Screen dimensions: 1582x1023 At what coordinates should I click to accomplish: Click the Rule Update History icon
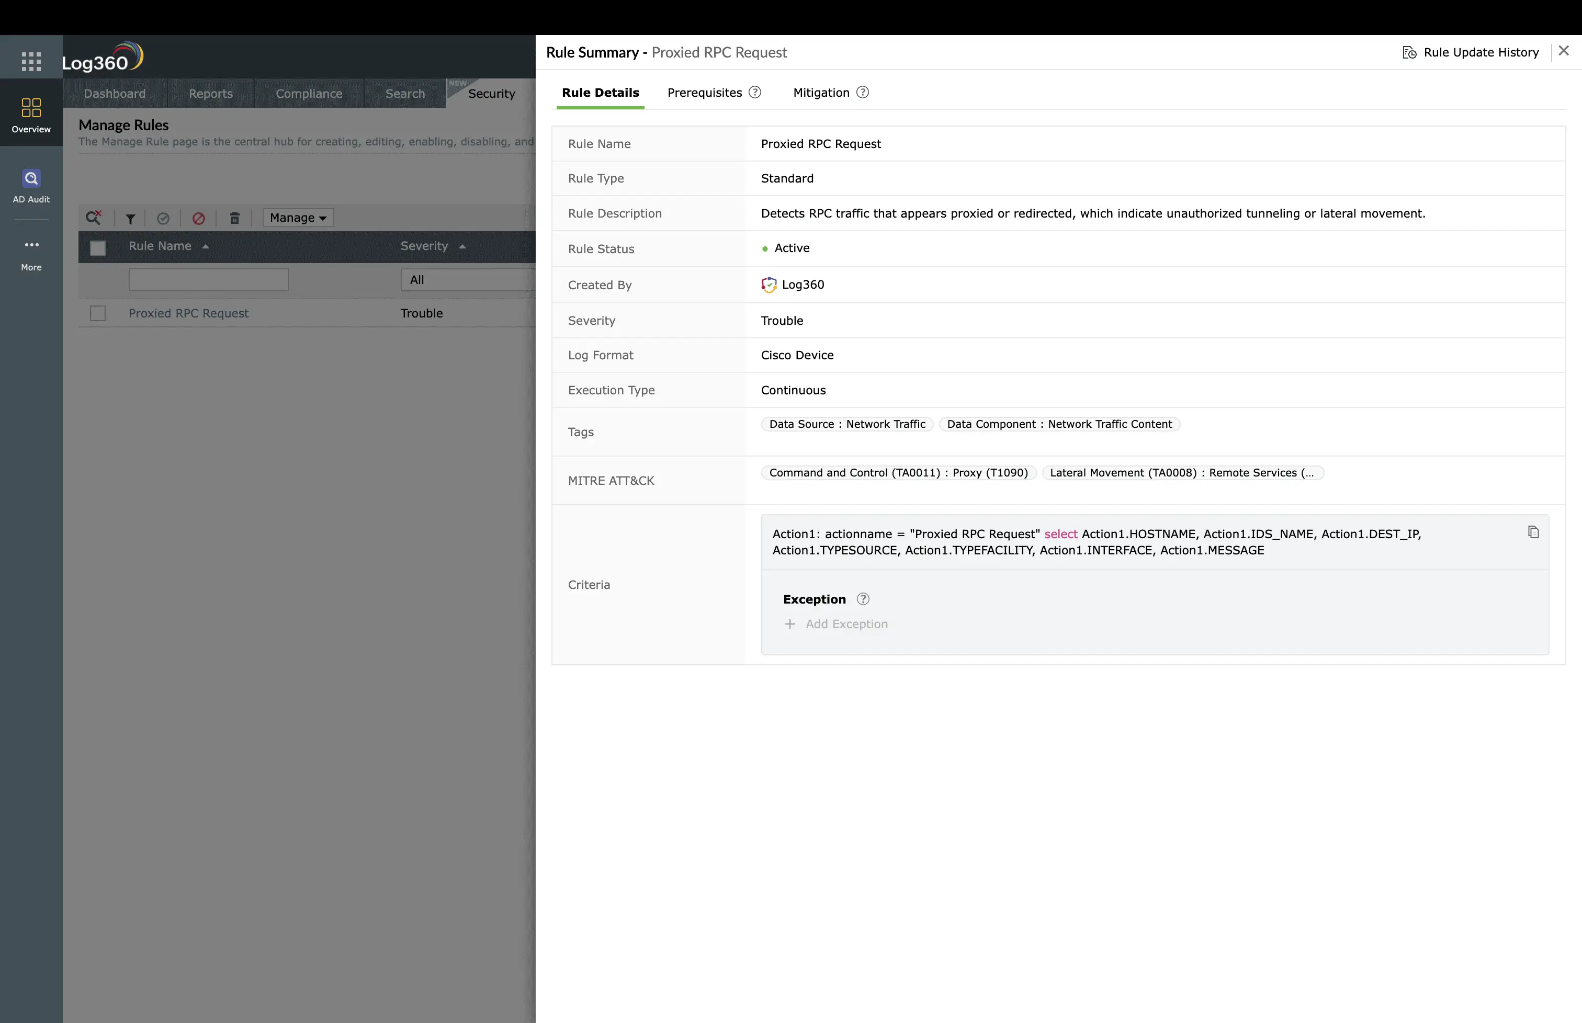[1409, 52]
